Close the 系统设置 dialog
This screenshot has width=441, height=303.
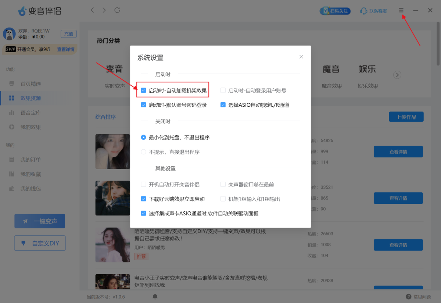[x=301, y=57]
